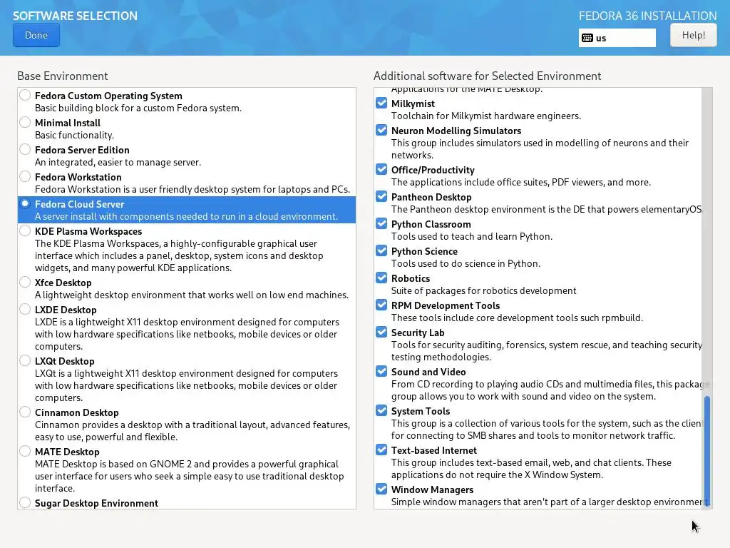The height and width of the screenshot is (548, 730).
Task: Select the MATE Desktop radio button
Action: pyautogui.click(x=25, y=451)
